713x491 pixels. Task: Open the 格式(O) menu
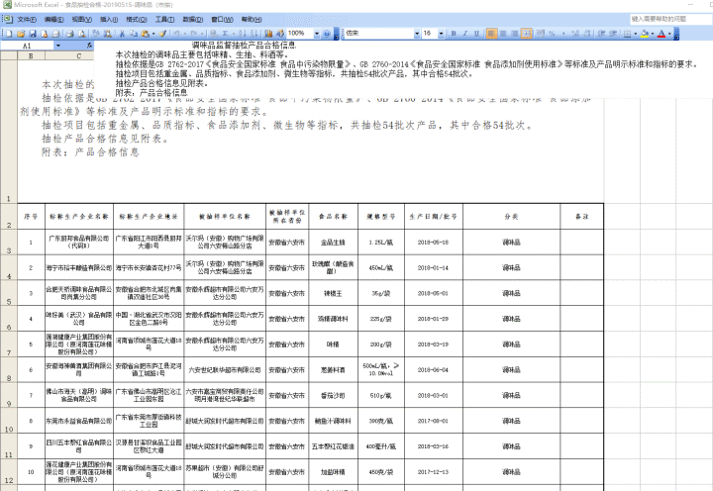pos(136,19)
